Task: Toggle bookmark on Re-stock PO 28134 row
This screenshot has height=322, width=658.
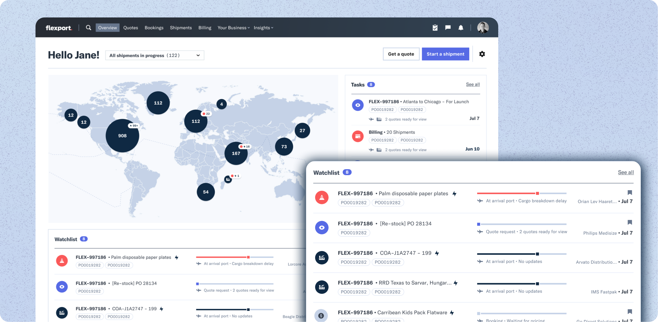Action: click(630, 222)
